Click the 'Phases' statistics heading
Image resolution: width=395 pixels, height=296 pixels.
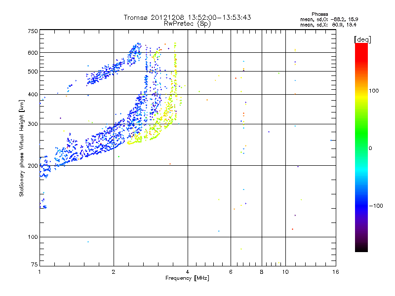[x=319, y=14]
